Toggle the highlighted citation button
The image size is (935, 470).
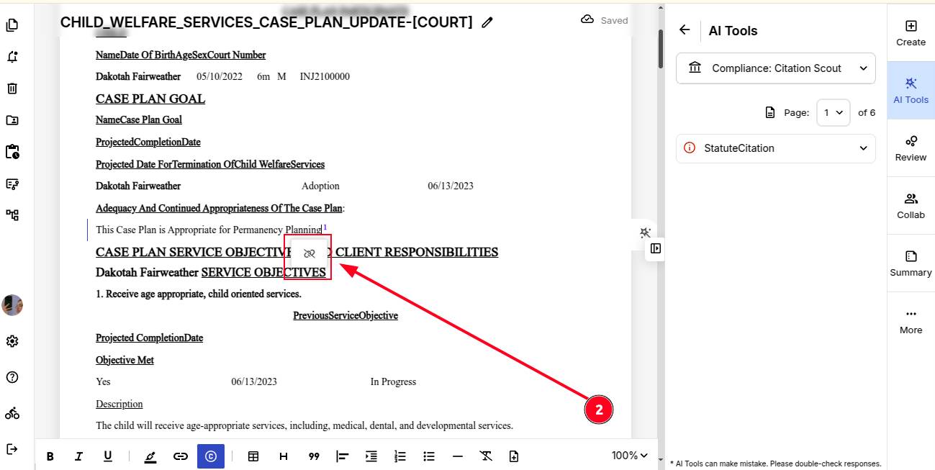tap(211, 456)
